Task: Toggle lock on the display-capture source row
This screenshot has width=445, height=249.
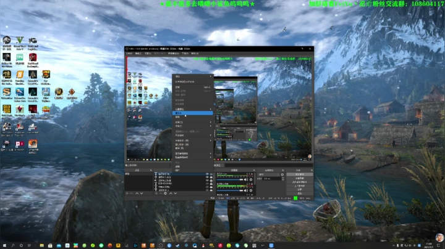Action: click(211, 177)
